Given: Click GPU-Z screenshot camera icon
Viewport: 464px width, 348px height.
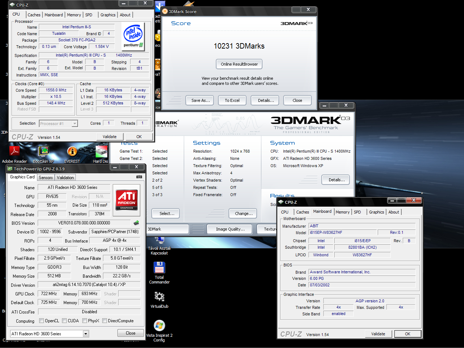Looking at the screenshot, I should click(x=139, y=177).
